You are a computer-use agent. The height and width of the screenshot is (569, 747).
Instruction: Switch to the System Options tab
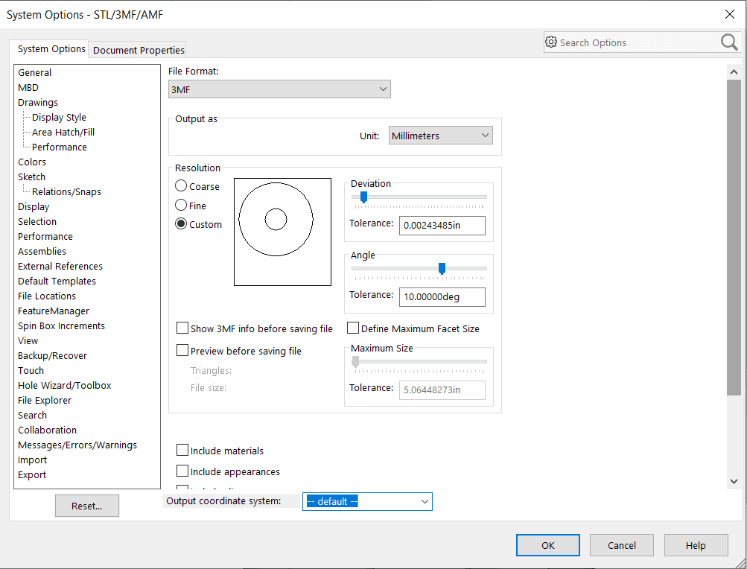pos(51,49)
